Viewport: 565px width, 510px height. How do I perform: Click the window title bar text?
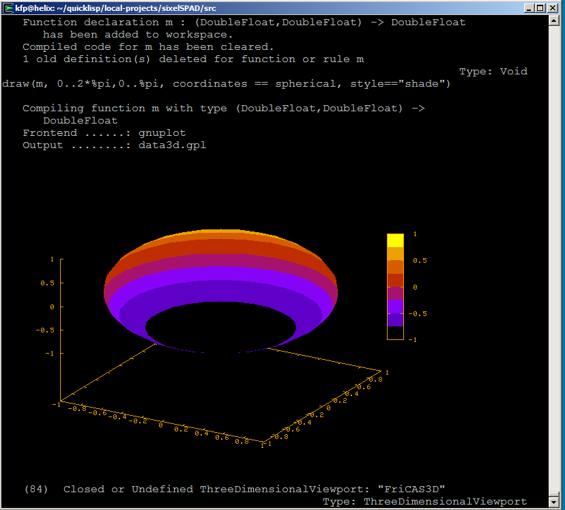[x=102, y=8]
